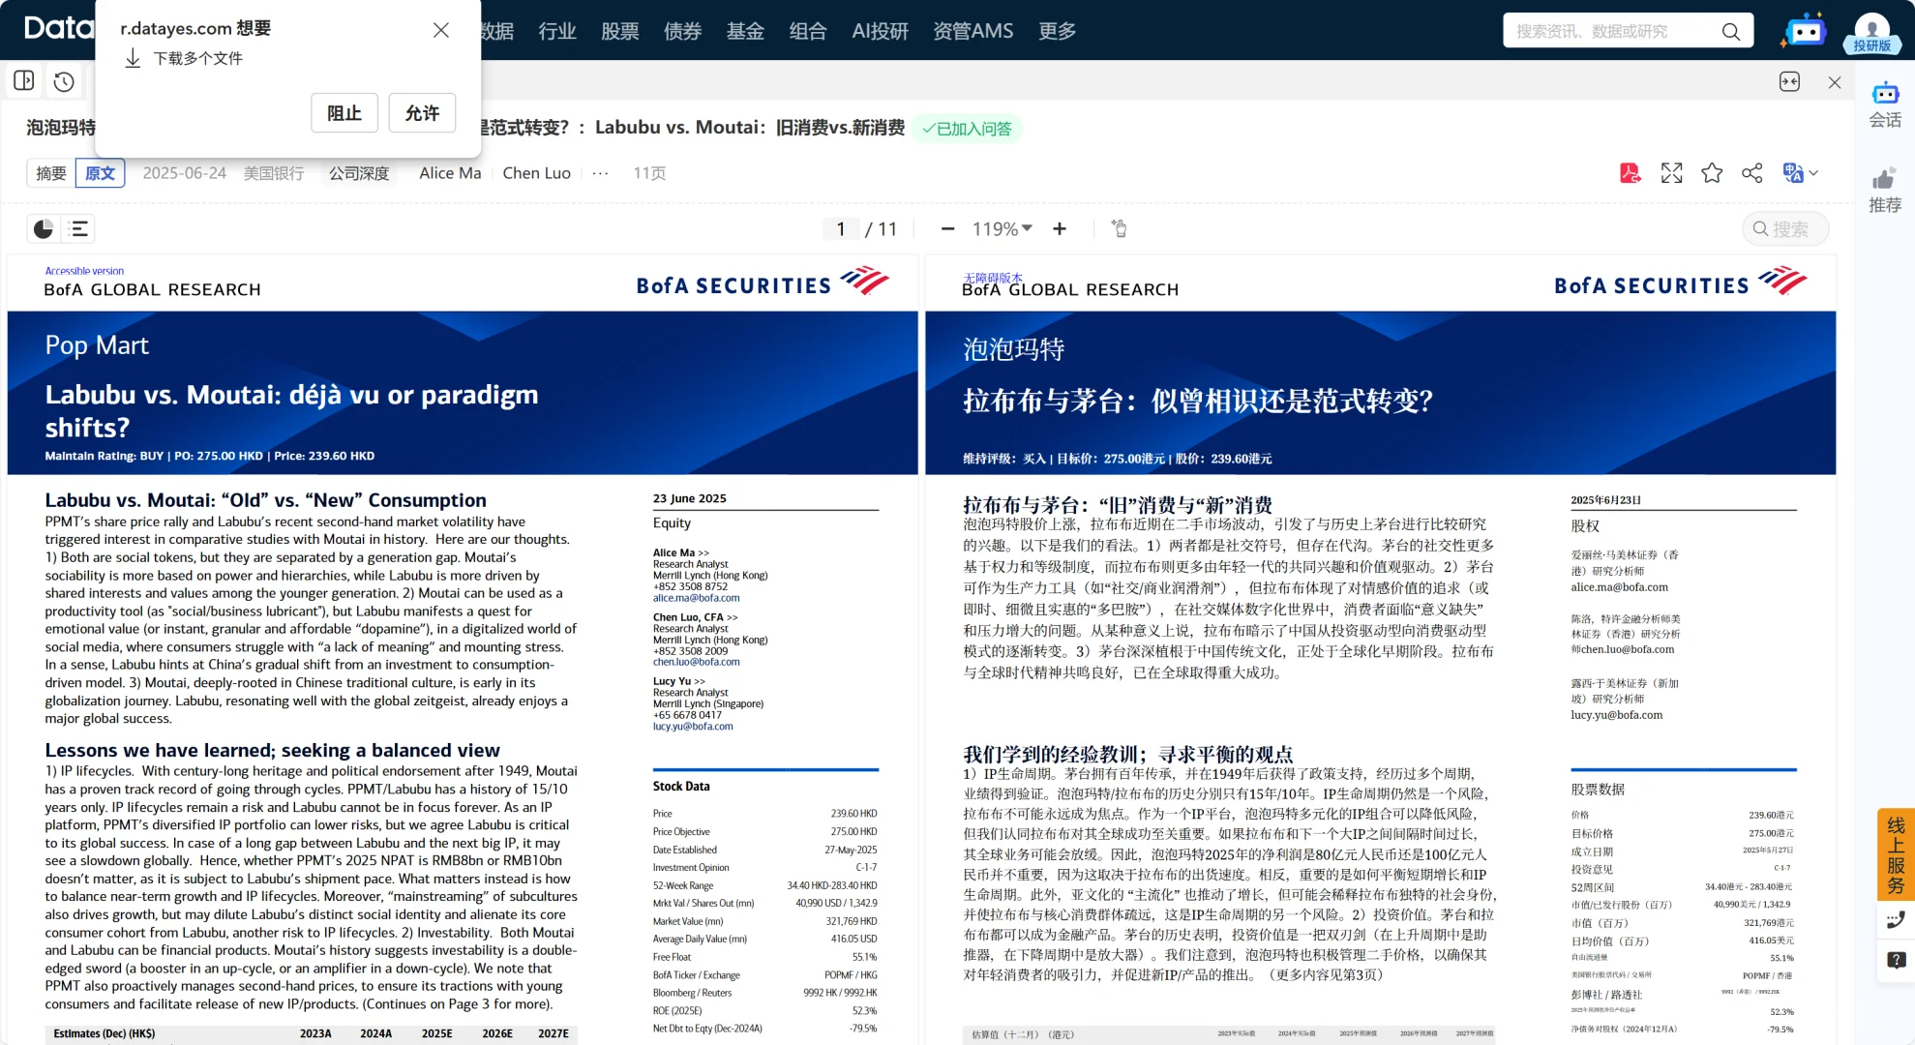
Task: Open the AI投研 menu
Action: point(880,31)
